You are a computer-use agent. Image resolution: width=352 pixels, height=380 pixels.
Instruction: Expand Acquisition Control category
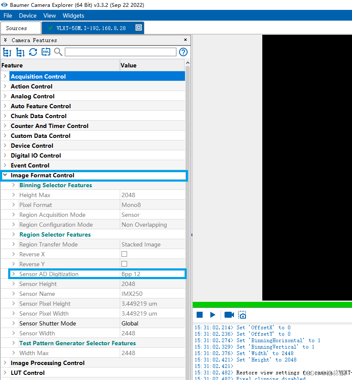point(5,76)
